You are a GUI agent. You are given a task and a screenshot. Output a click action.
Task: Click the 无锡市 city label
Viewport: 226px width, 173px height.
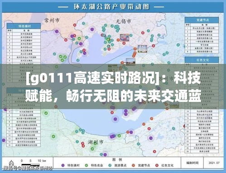click(124, 21)
